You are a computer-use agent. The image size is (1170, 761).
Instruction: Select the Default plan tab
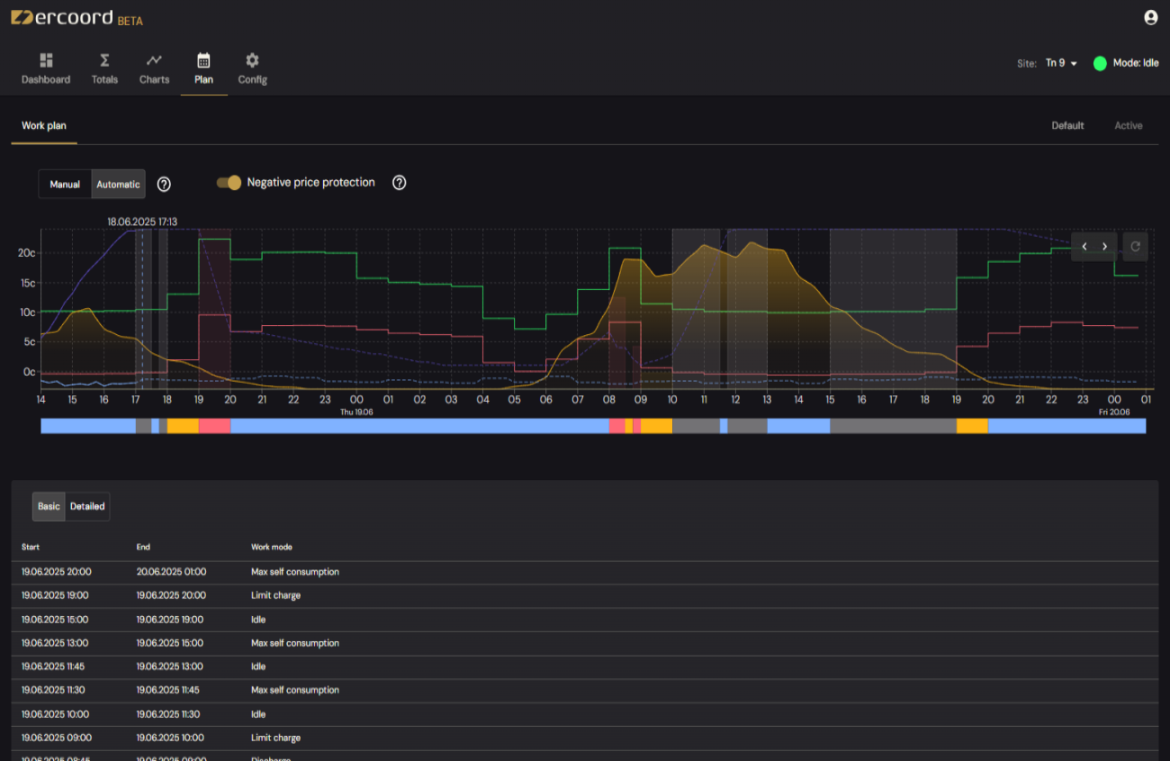coord(1067,125)
